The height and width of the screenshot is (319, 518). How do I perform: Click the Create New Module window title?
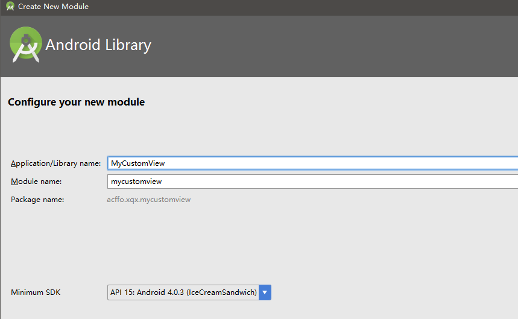(53, 6)
